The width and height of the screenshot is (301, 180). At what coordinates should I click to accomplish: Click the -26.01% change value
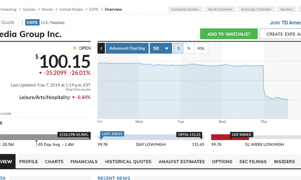80,73
